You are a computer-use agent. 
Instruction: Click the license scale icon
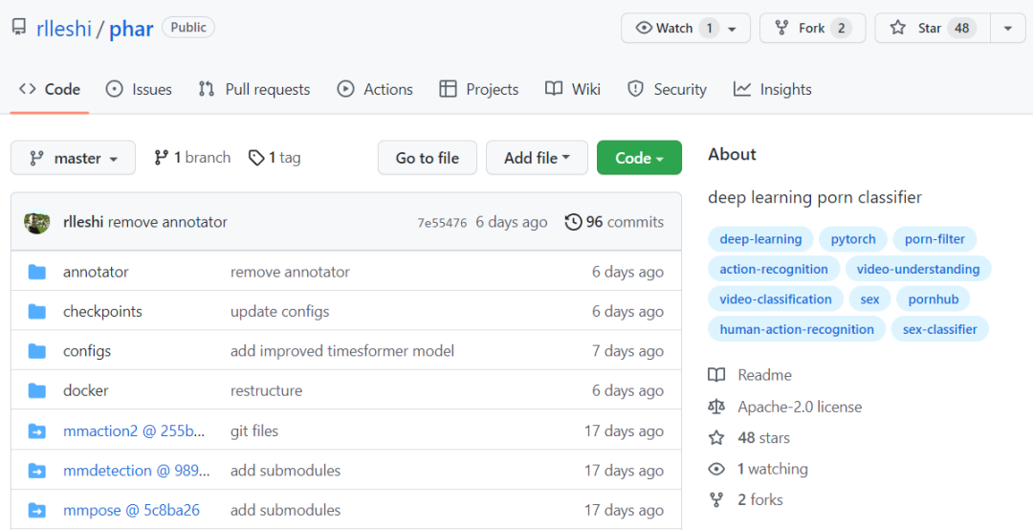pos(716,407)
